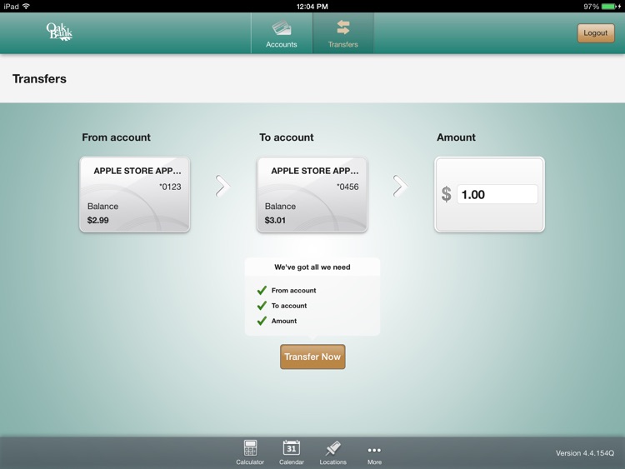Click the 'From account' column label
Image resolution: width=625 pixels, height=469 pixels.
[116, 137]
